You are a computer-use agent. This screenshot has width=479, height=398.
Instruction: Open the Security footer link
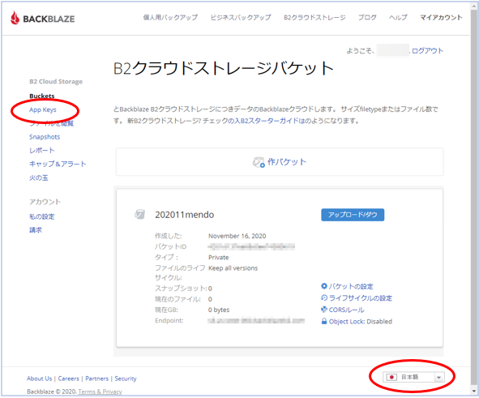[x=126, y=379]
